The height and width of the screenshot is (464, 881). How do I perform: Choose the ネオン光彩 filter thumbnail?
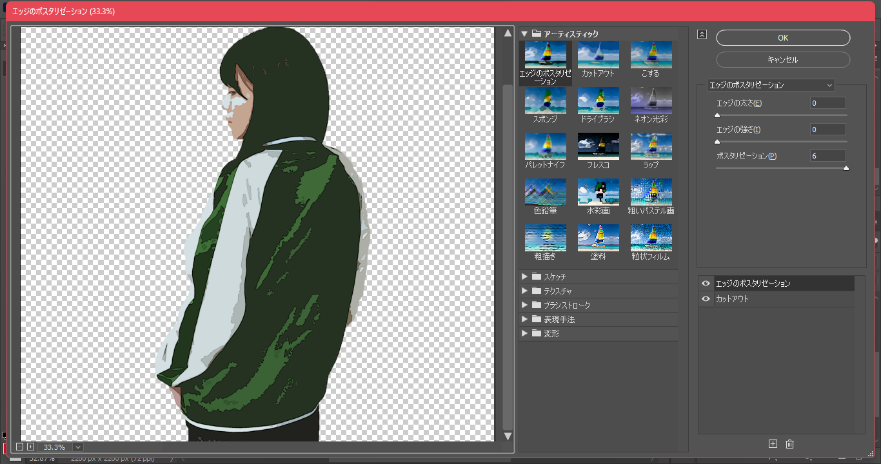(651, 101)
